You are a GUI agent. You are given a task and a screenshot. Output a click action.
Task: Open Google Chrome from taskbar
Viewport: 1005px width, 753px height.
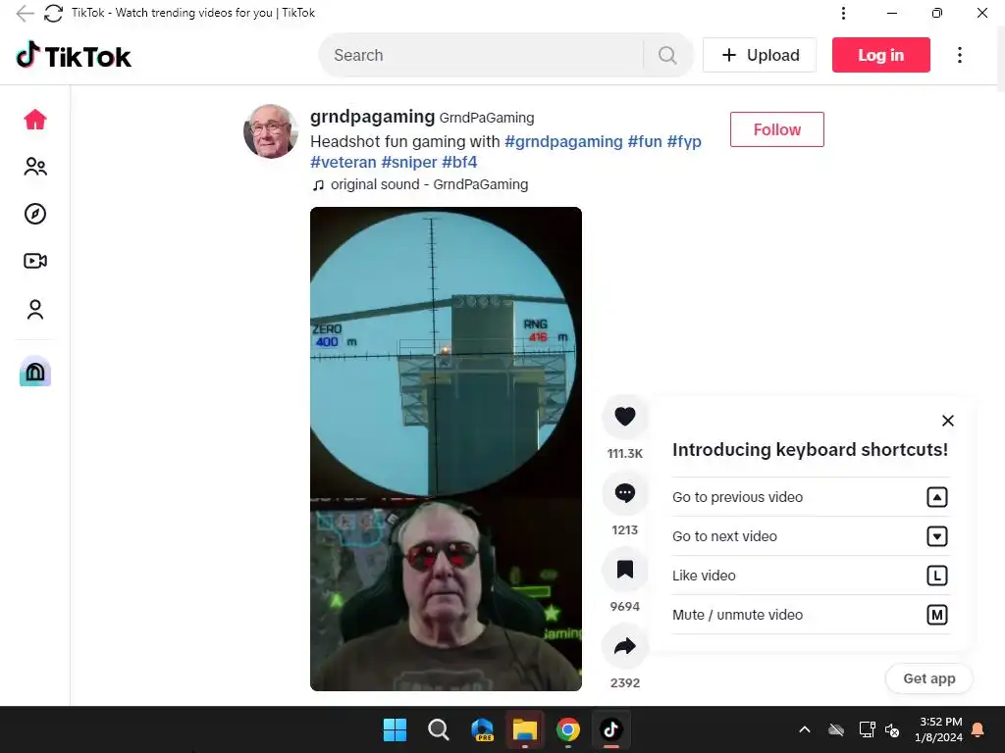click(568, 729)
